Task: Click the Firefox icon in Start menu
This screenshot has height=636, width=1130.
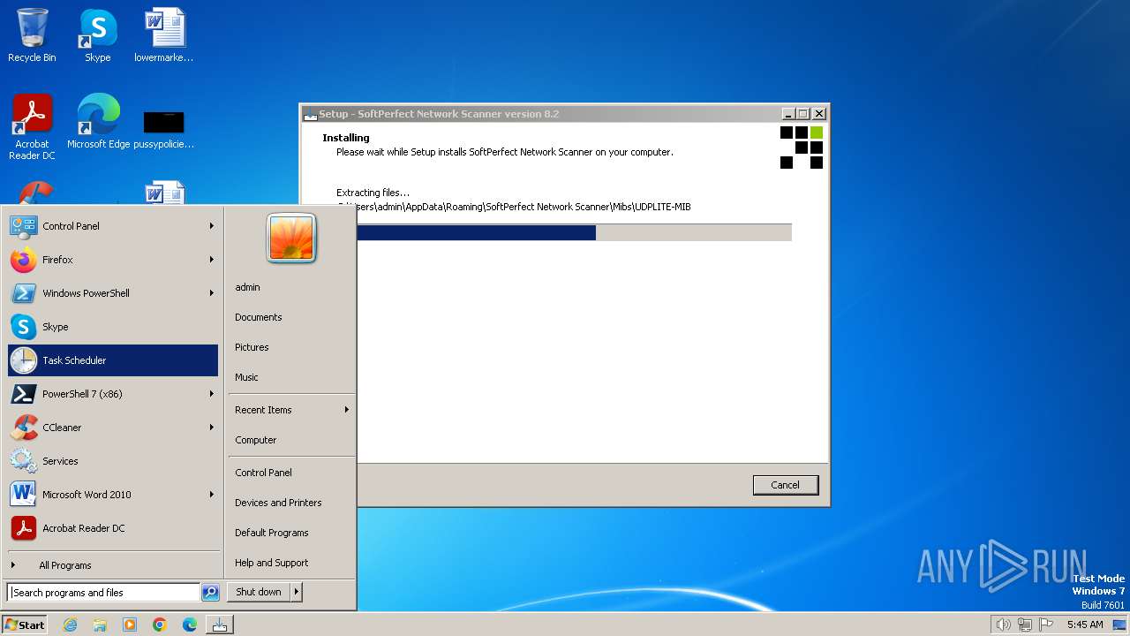Action: (x=24, y=260)
